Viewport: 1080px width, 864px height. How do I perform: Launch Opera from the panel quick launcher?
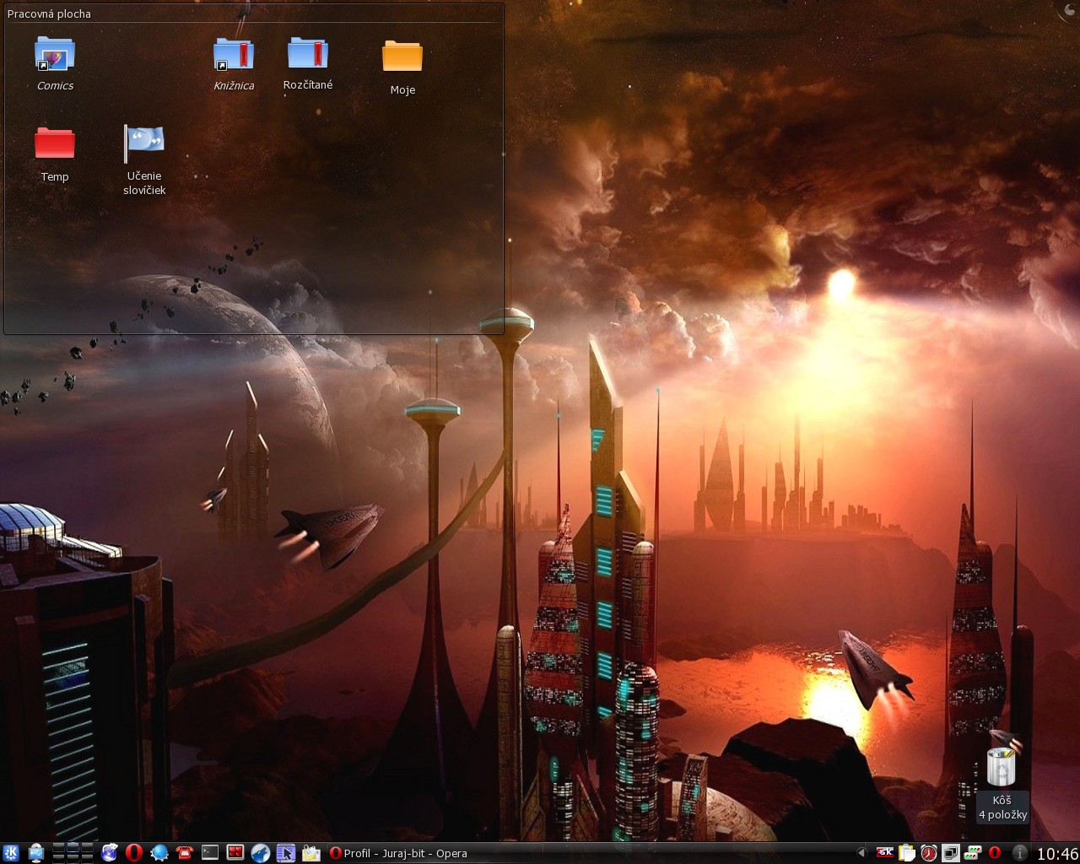(x=134, y=853)
